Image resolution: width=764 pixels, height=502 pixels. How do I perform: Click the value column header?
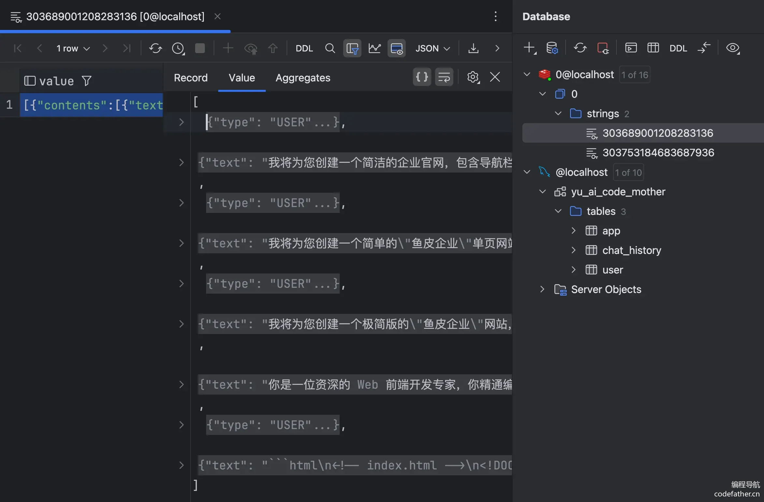point(57,81)
